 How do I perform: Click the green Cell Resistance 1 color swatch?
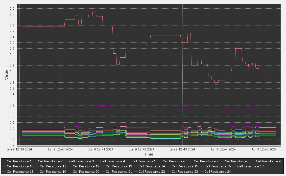point(4,161)
